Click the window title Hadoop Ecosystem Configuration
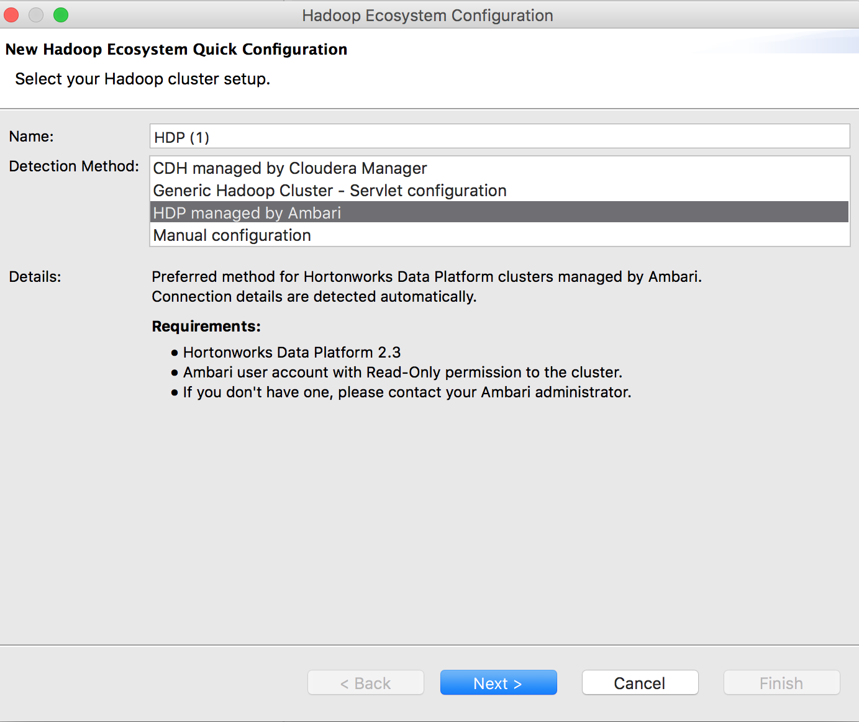The height and width of the screenshot is (722, 859). tap(427, 16)
